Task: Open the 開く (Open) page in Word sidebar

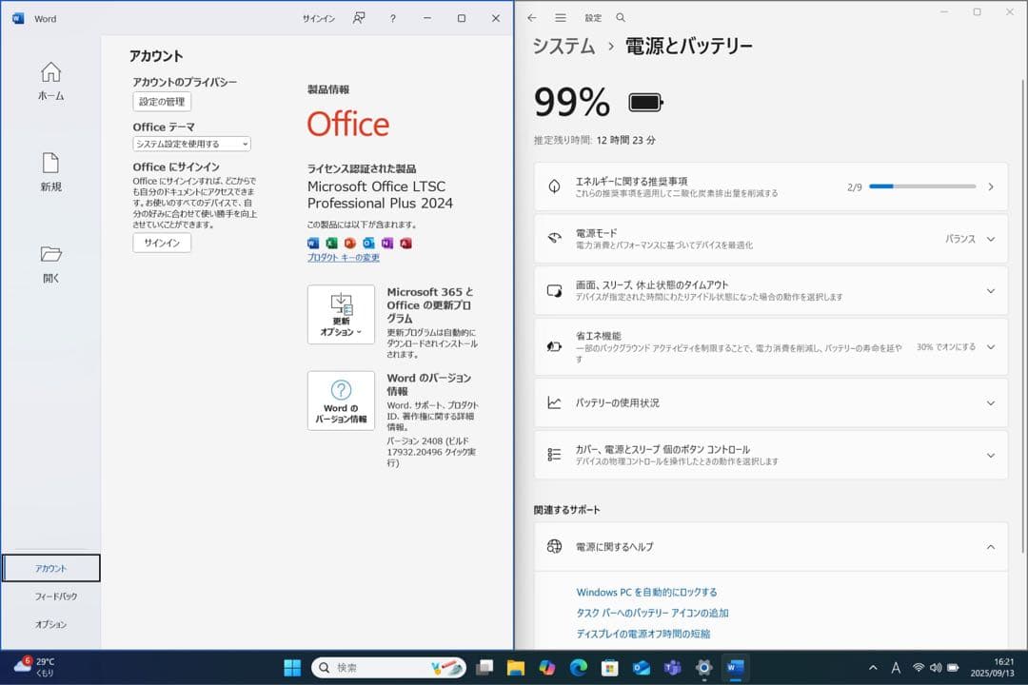Action: click(x=51, y=264)
